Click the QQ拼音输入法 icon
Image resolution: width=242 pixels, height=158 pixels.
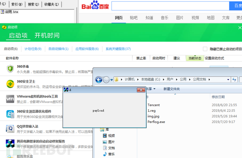point(10,129)
